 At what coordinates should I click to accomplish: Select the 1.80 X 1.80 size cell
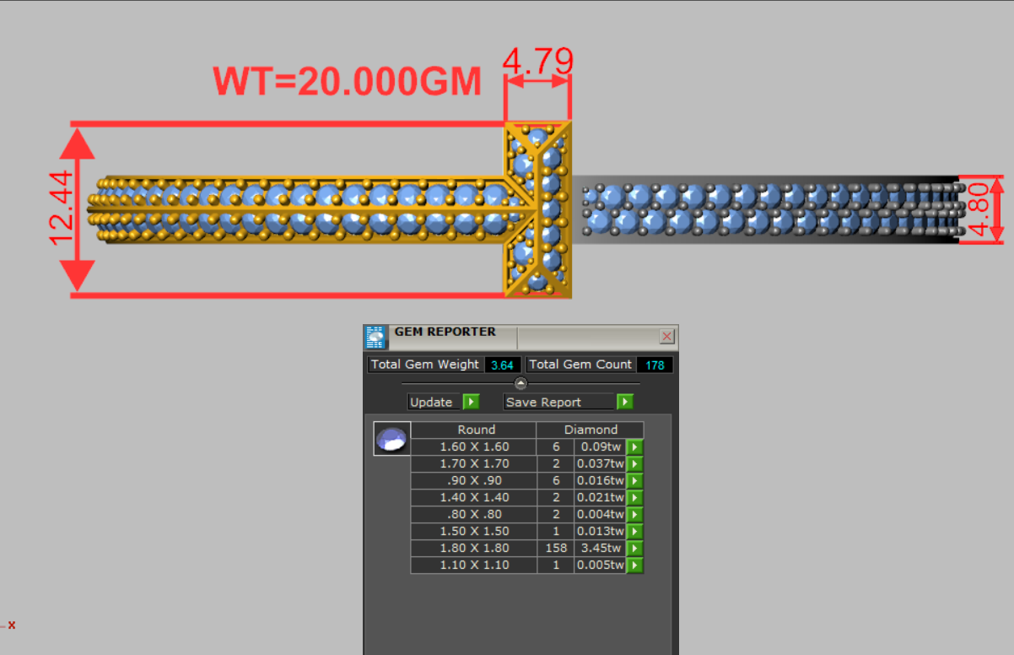pyautogui.click(x=474, y=548)
